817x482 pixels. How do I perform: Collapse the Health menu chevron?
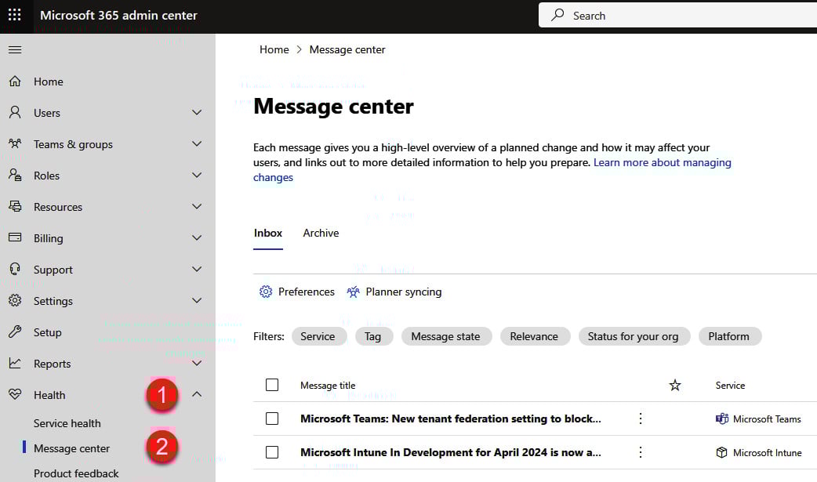[197, 394]
